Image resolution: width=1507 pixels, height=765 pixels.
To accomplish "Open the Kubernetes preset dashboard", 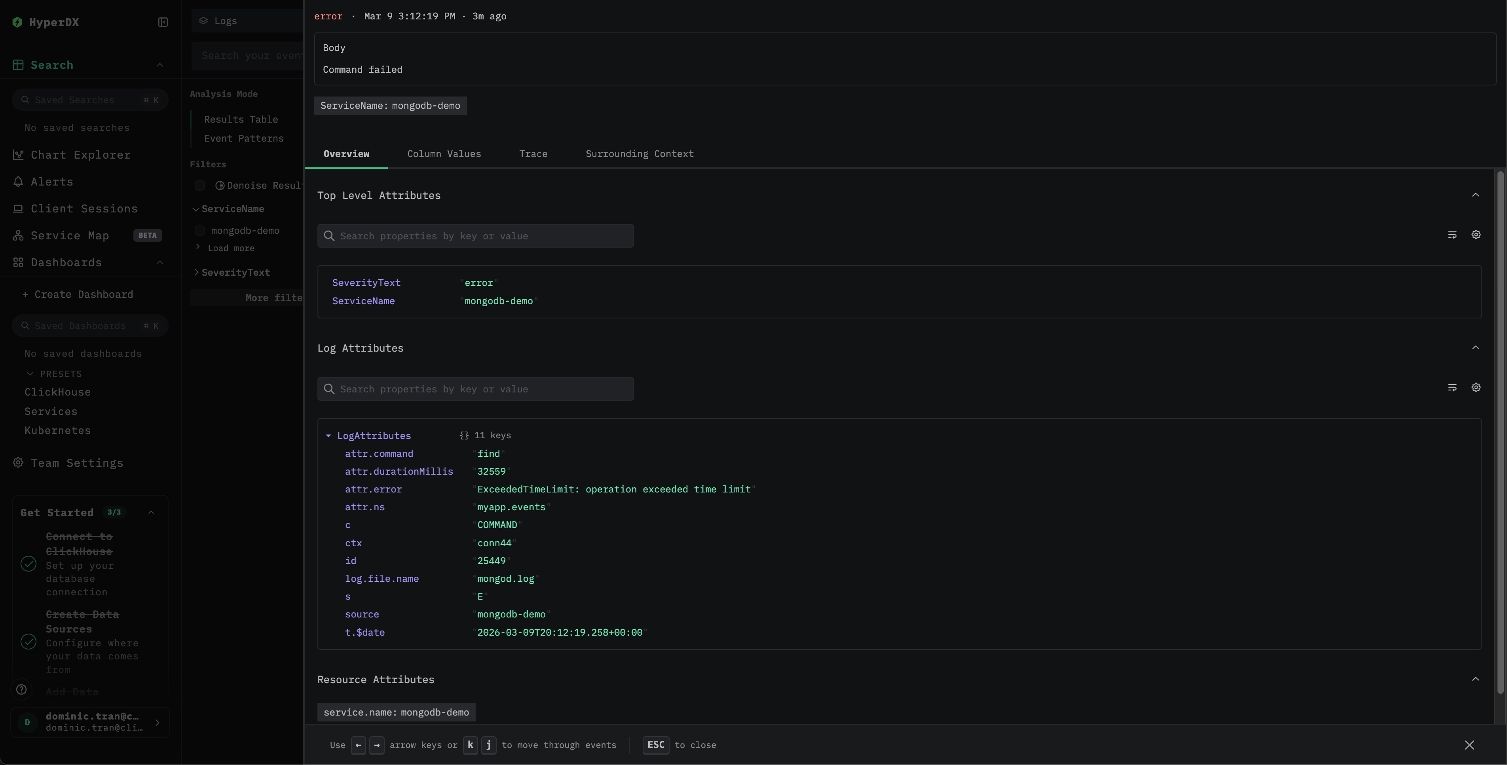I will [x=57, y=430].
